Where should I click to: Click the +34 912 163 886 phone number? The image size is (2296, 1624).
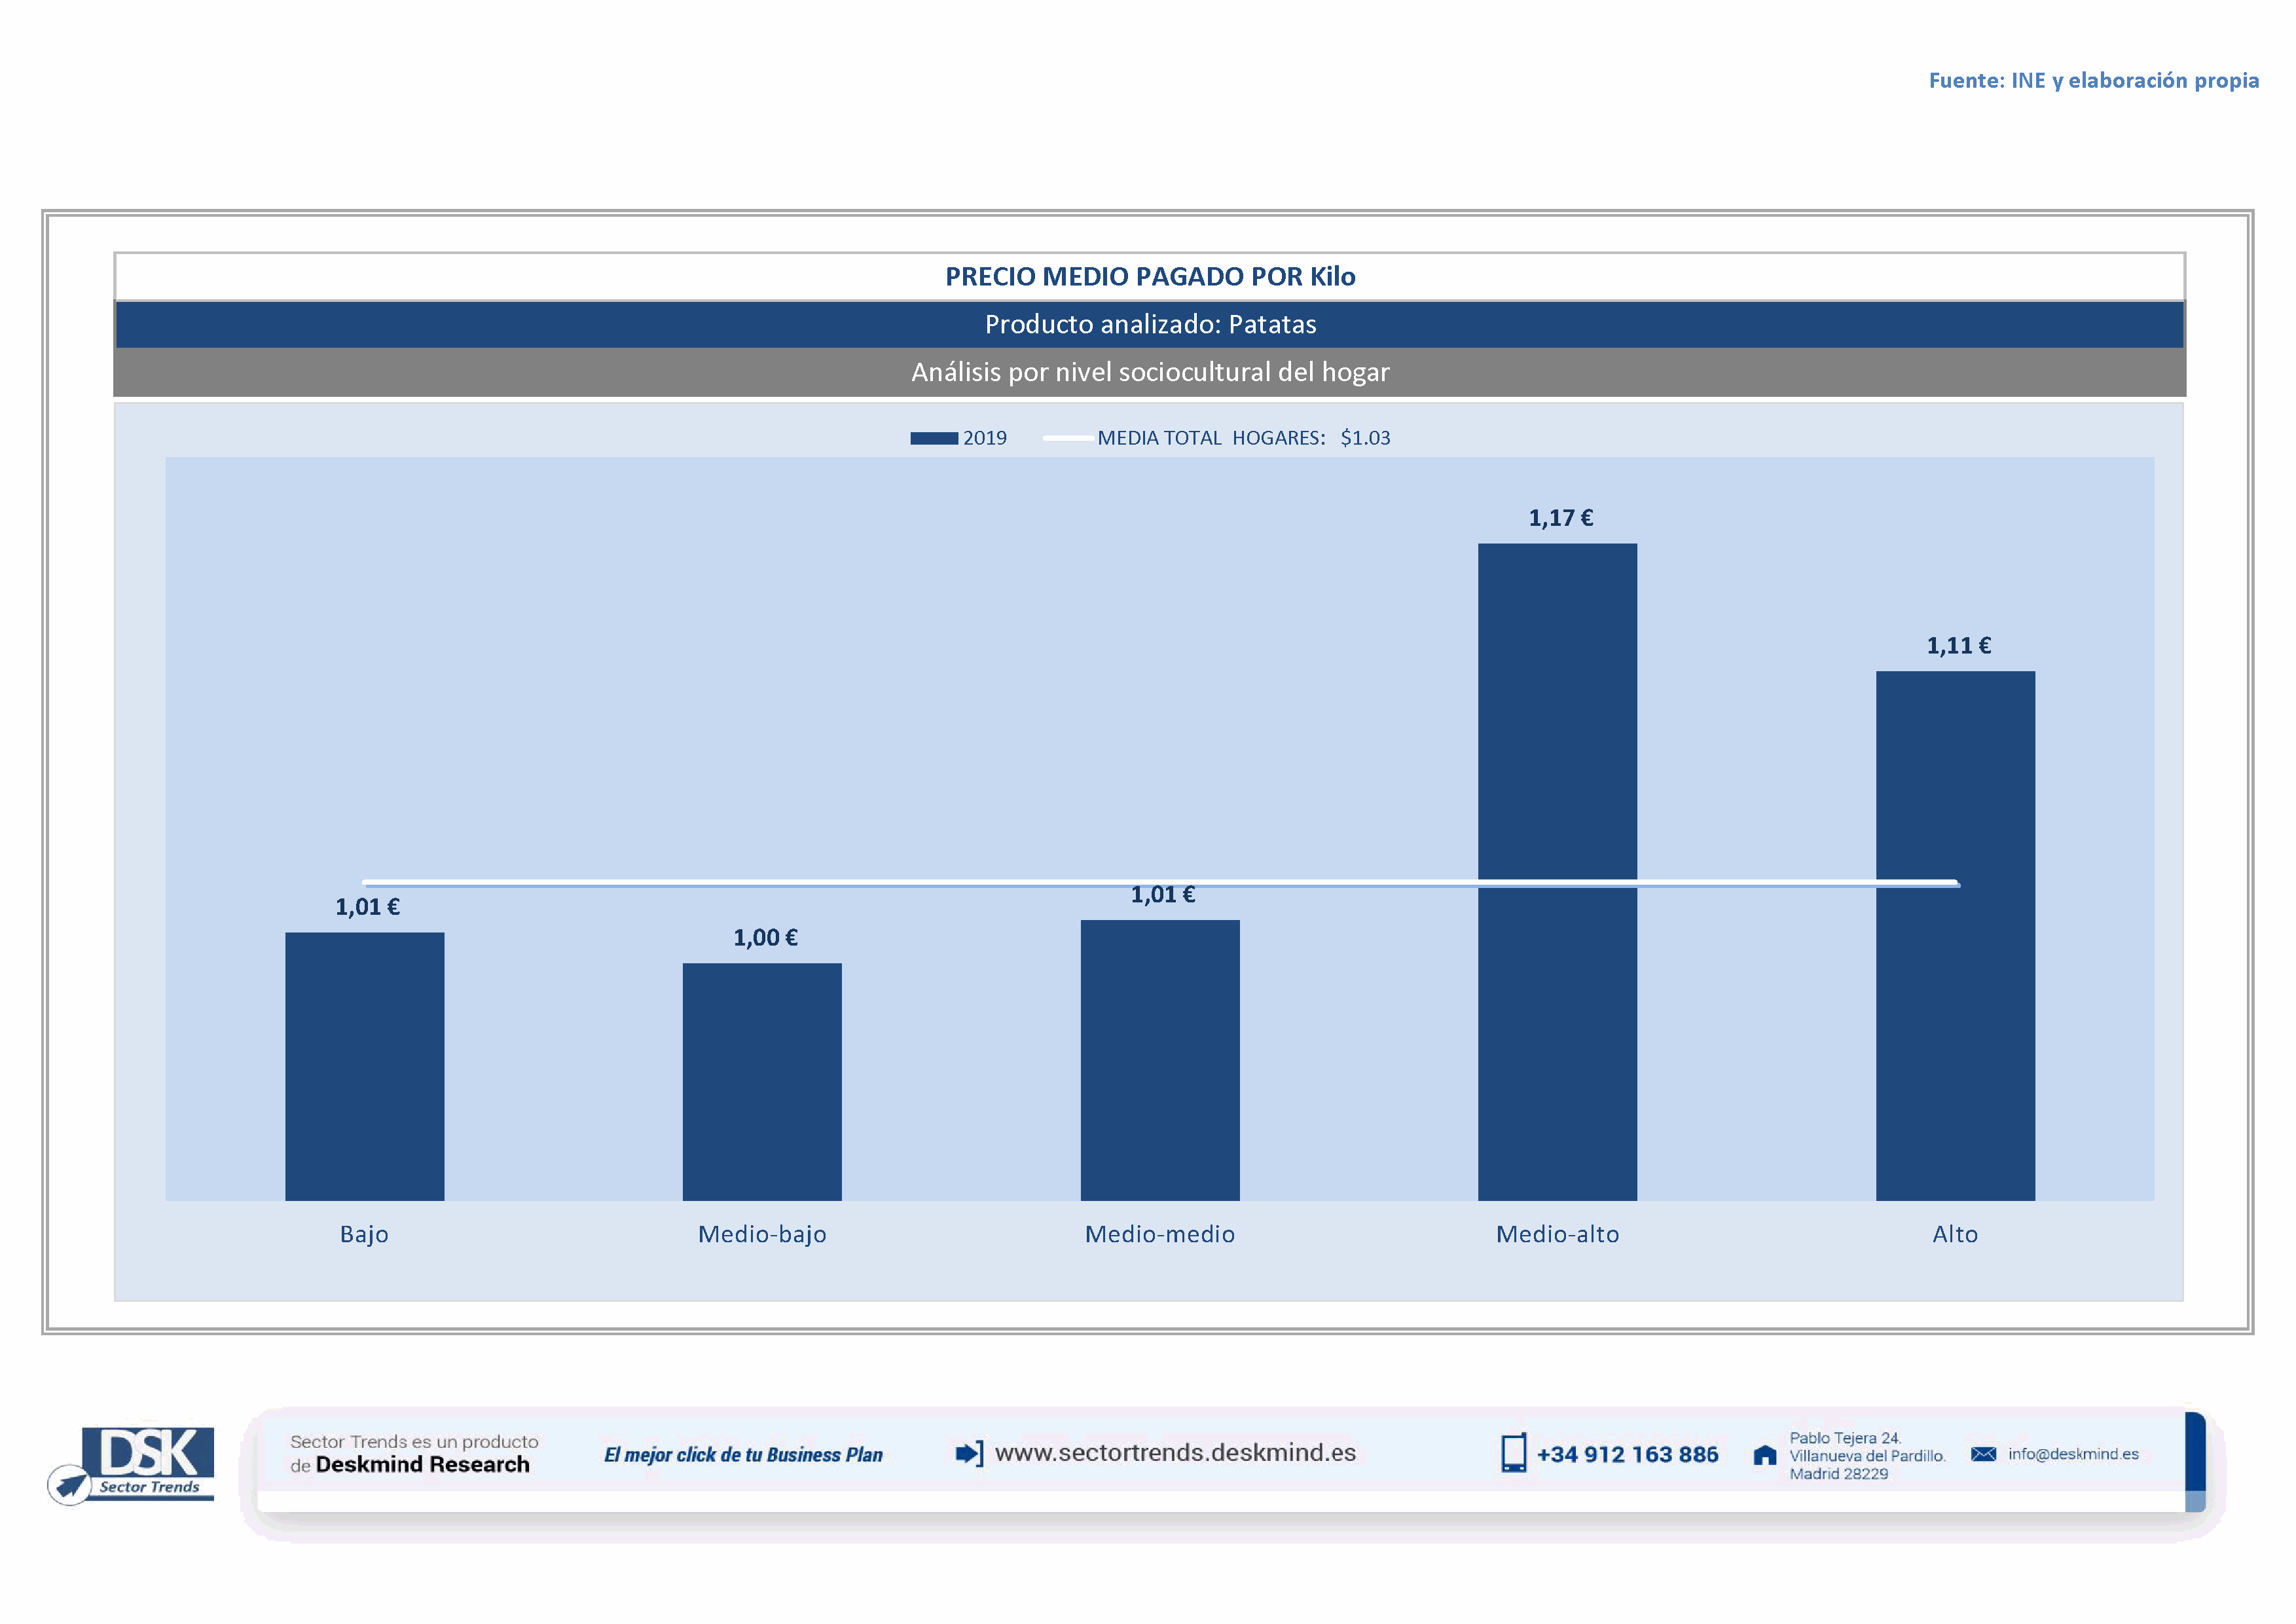tap(1627, 1454)
